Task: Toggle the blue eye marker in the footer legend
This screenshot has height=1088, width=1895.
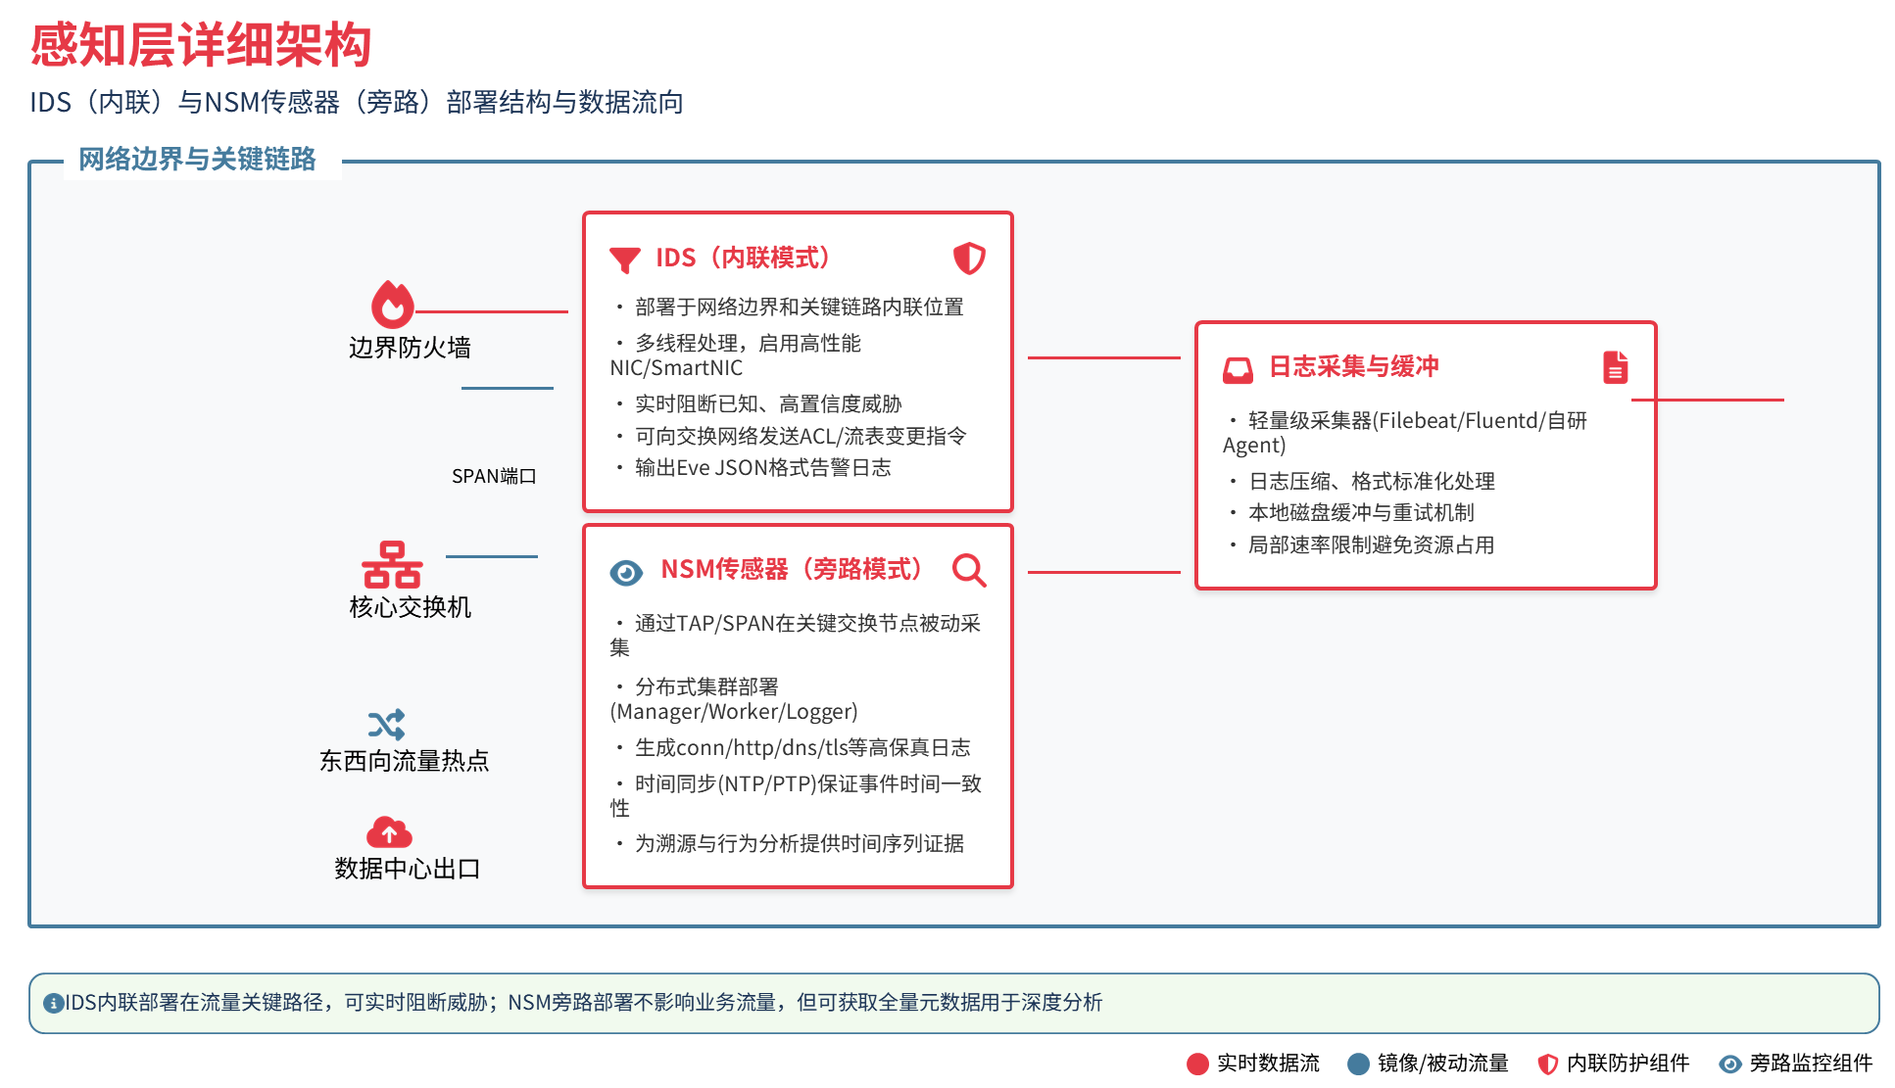Action: [1729, 1064]
